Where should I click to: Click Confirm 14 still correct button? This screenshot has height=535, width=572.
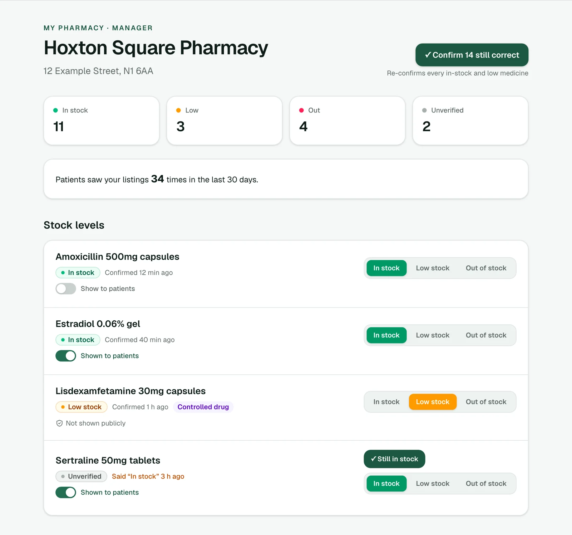point(472,55)
